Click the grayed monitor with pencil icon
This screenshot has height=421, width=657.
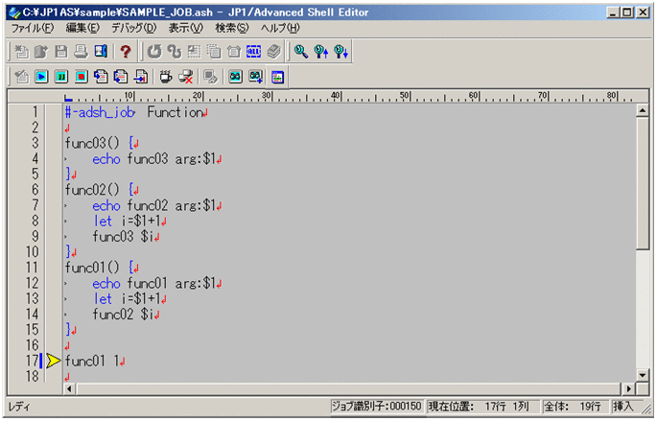point(210,77)
